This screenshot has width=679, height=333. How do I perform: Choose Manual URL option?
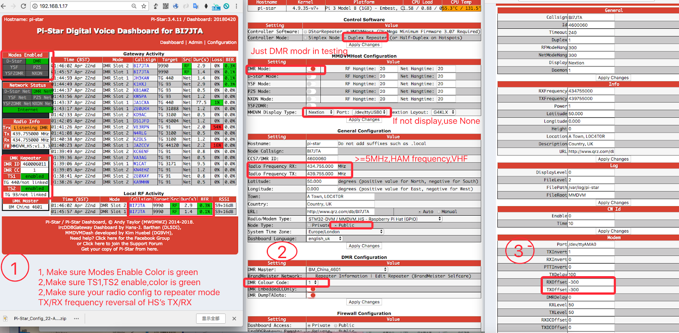click(439, 212)
